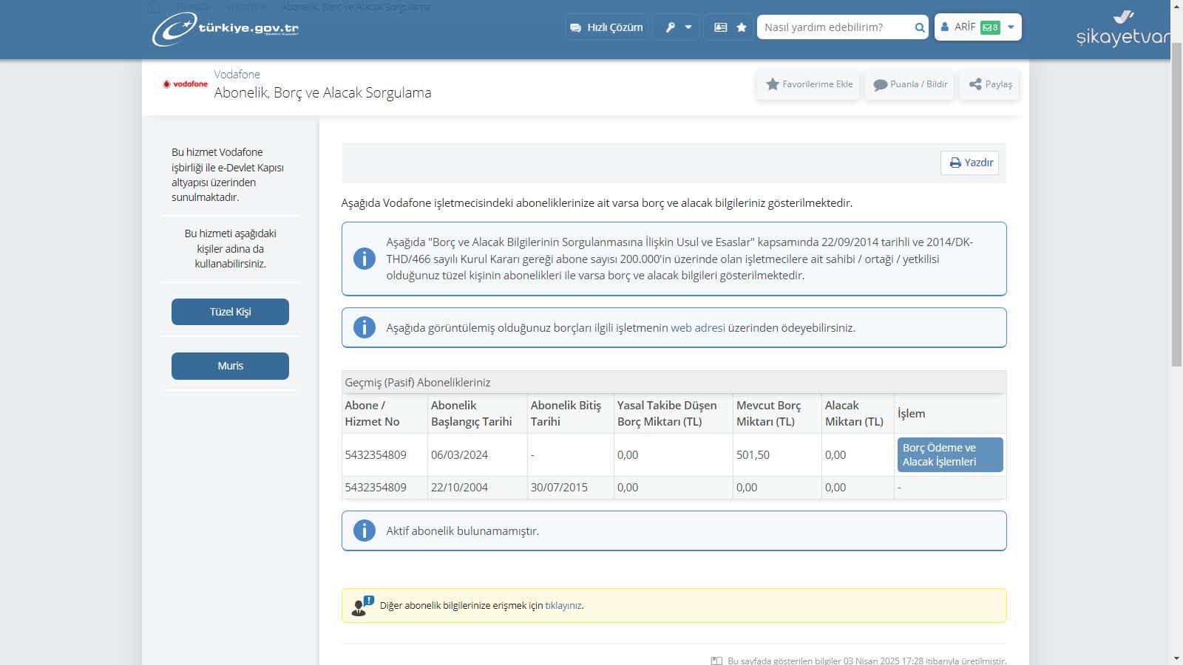Open the 'web adresi' link

coord(697,327)
